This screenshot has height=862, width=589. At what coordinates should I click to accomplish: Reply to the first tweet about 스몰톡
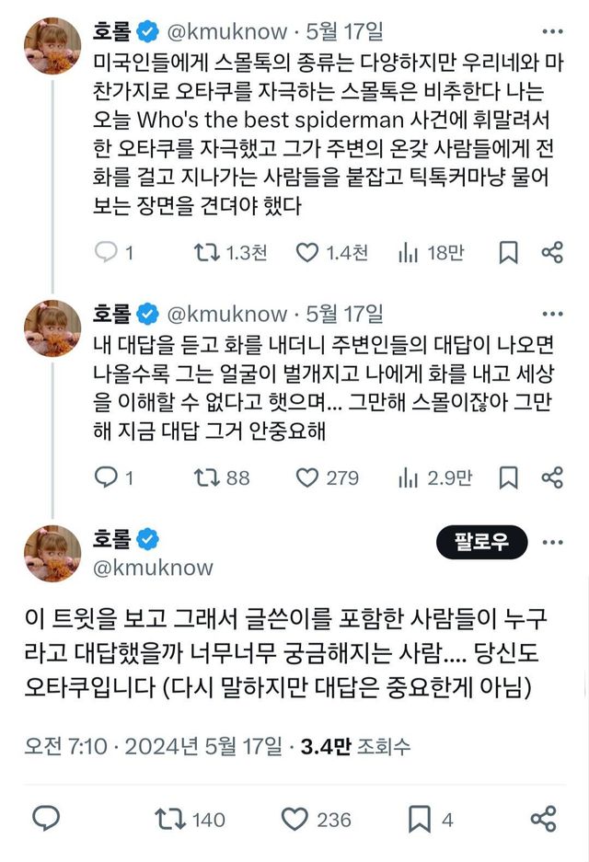(107, 253)
